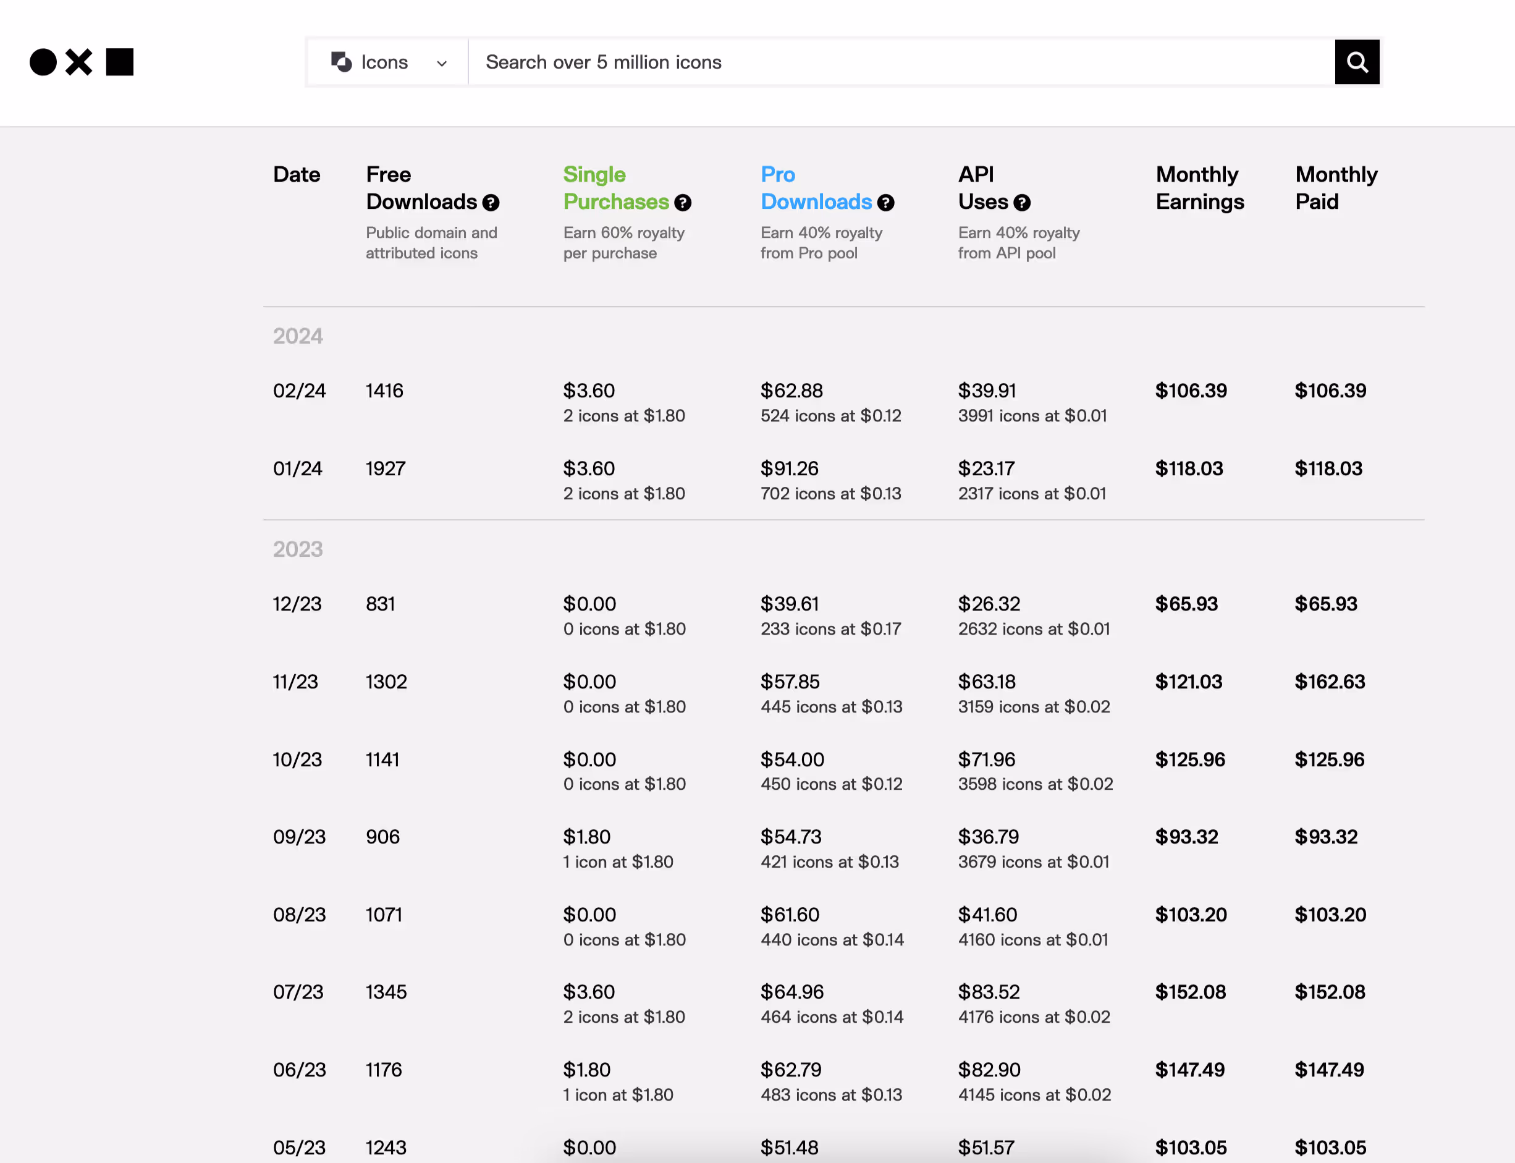Click the Monthly Earnings column header

tap(1199, 188)
